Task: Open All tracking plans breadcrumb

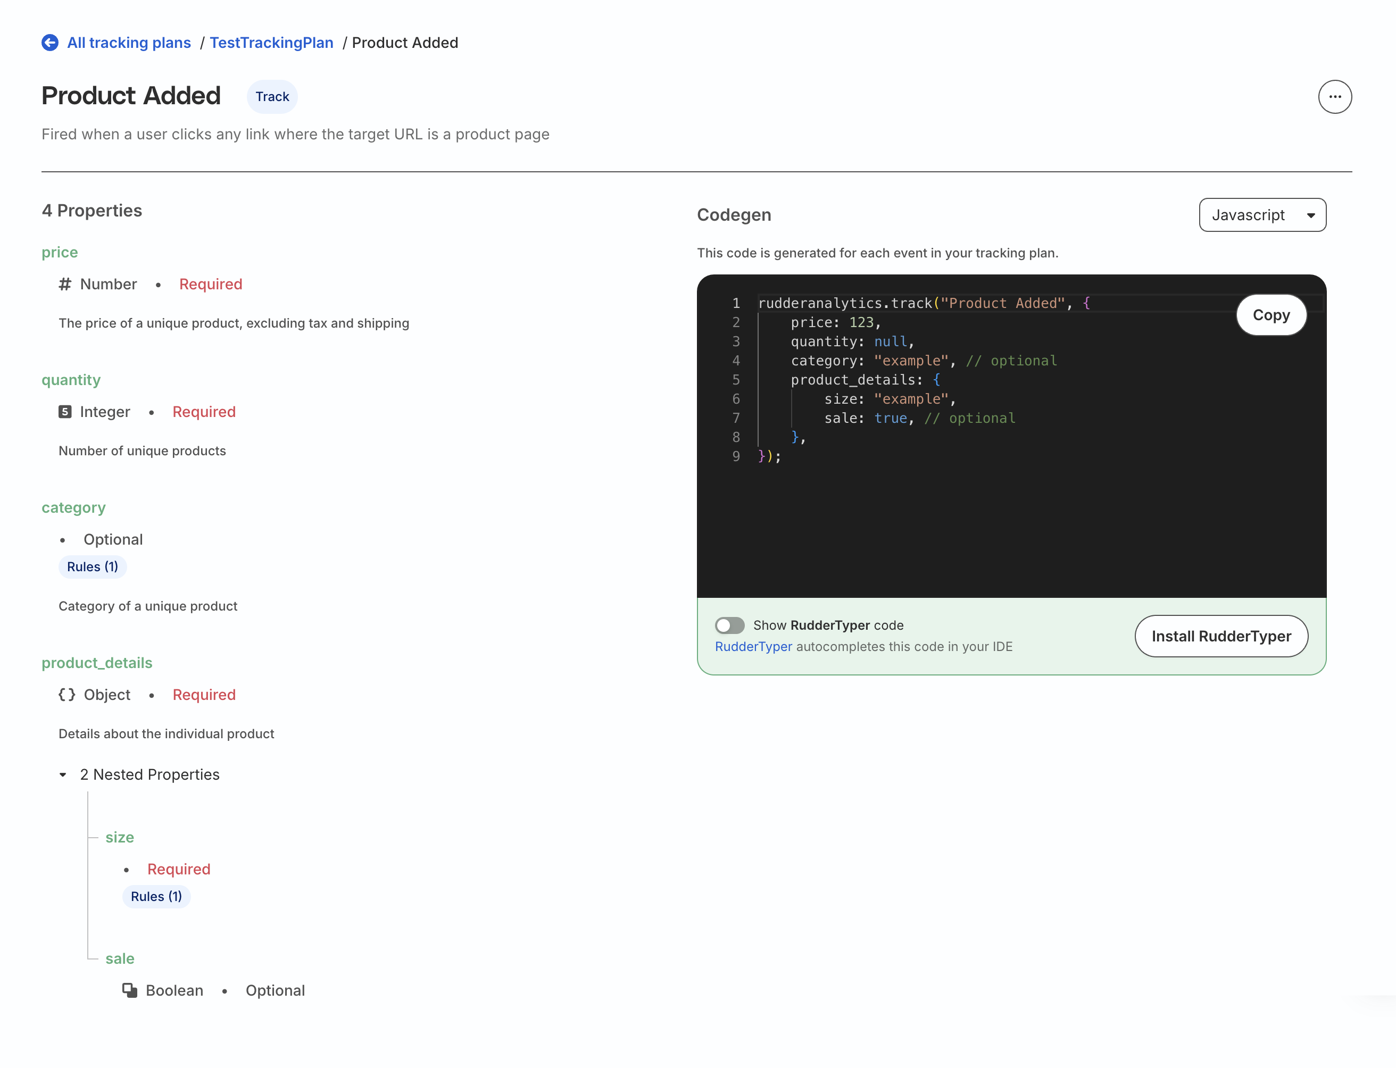Action: point(129,43)
